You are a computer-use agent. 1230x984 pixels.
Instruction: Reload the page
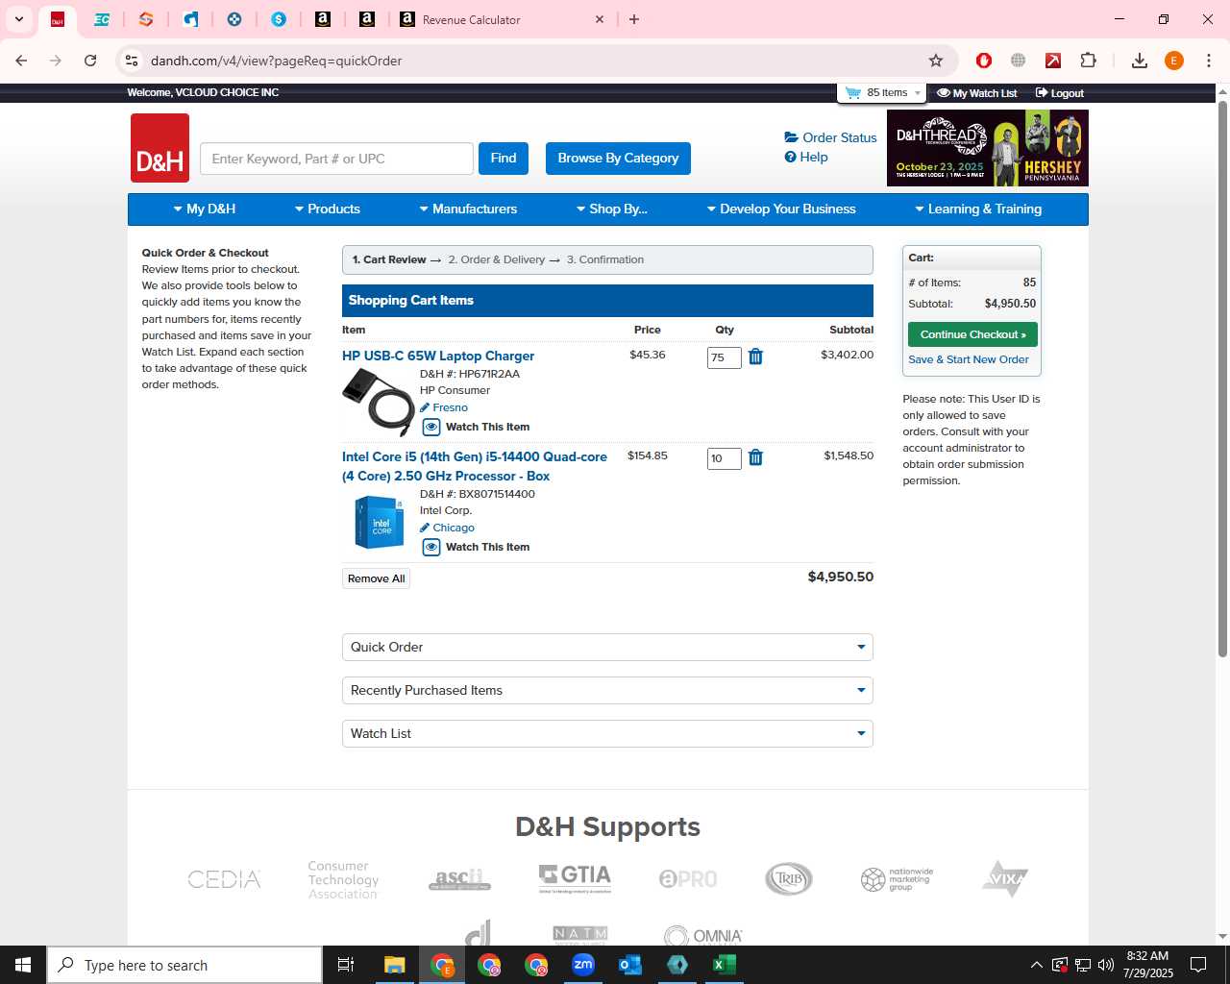tap(90, 61)
